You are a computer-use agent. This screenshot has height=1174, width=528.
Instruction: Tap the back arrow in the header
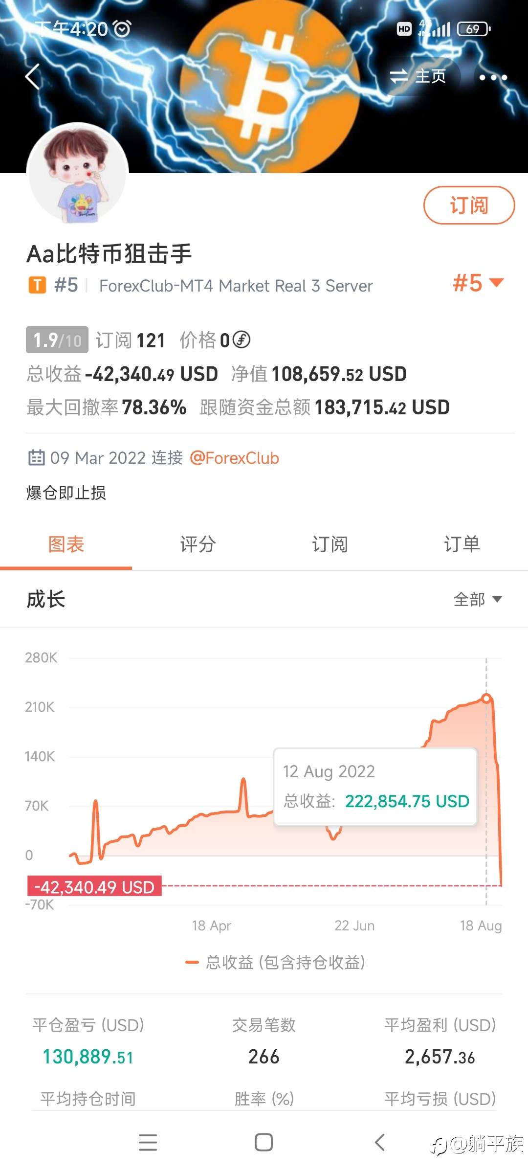click(32, 77)
